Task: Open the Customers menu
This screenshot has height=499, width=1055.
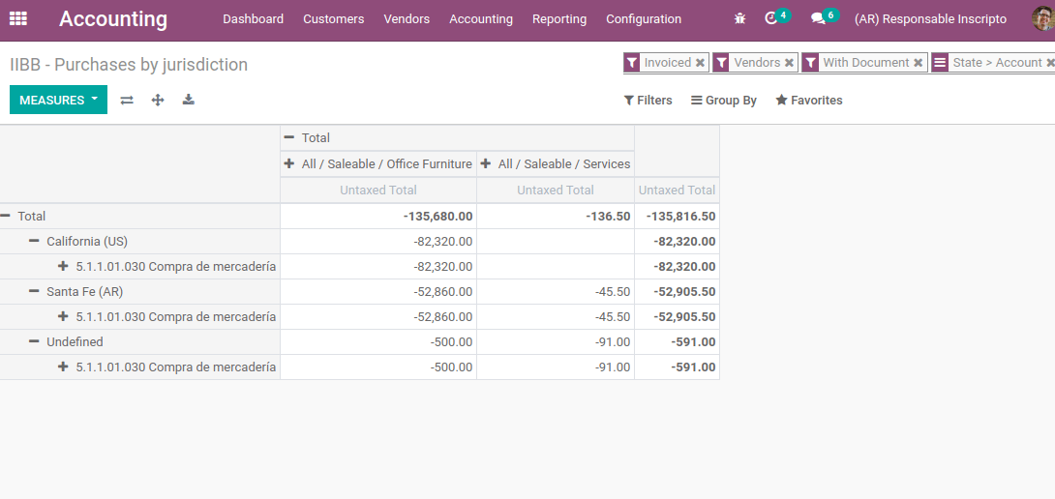Action: 334,18
